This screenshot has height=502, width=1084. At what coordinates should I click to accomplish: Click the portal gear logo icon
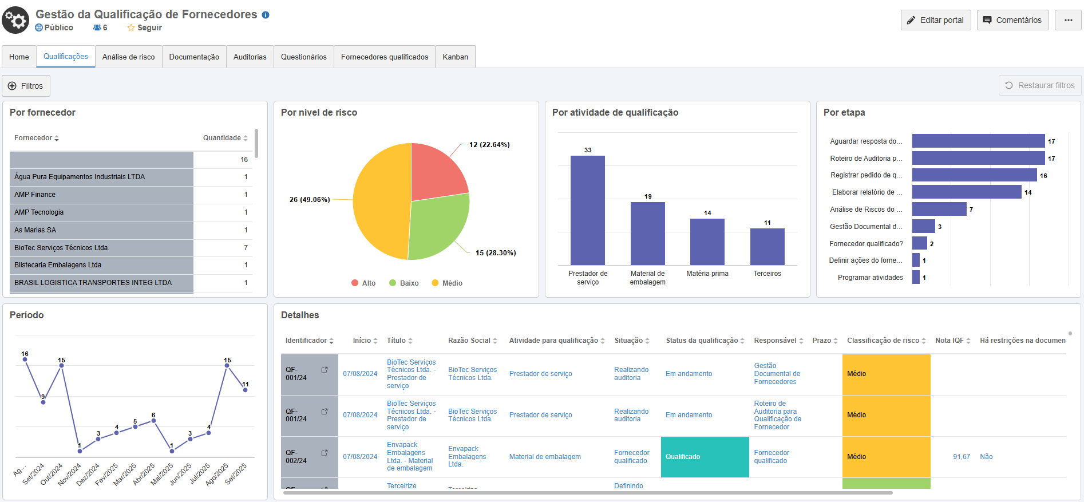pos(15,21)
